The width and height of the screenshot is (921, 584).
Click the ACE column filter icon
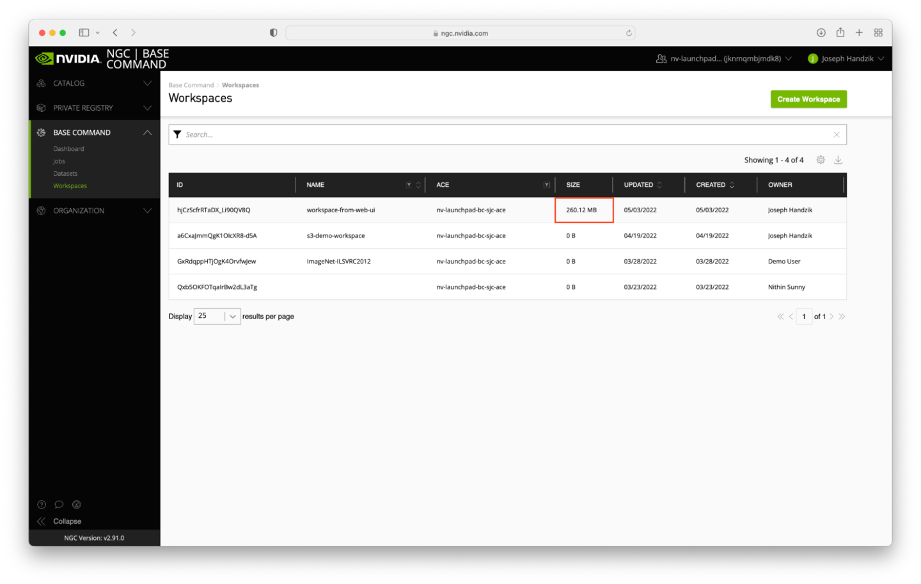click(x=546, y=185)
